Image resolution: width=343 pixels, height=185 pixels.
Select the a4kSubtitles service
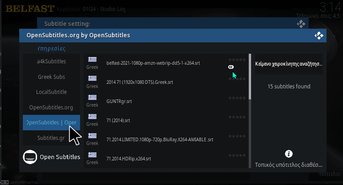(51, 62)
